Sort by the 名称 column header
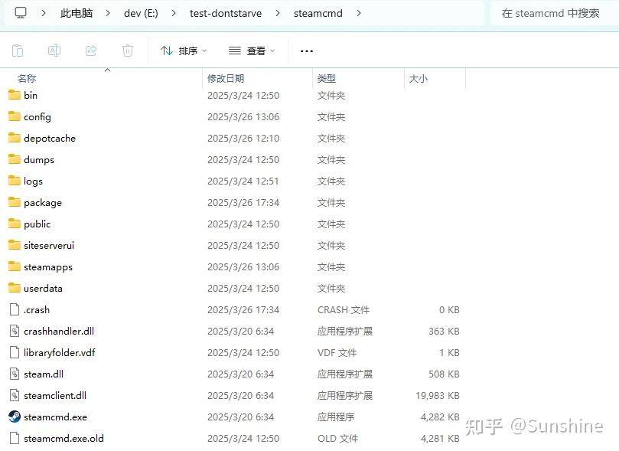Viewport: 619px width, 451px height. coord(27,78)
